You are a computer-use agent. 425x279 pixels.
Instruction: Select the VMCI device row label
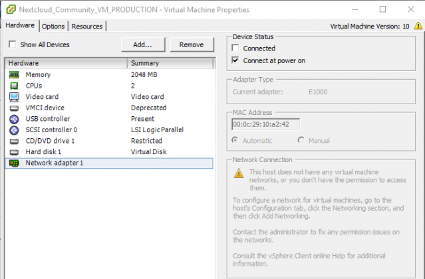(45, 108)
